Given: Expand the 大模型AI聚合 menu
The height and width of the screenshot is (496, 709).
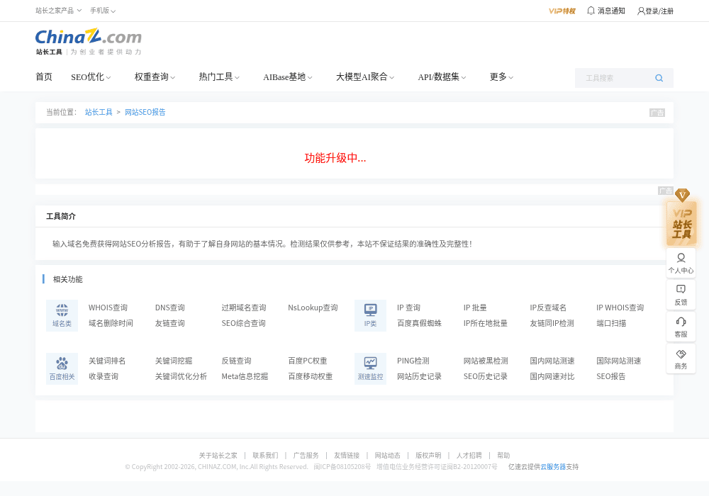Looking at the screenshot, I should pos(365,77).
